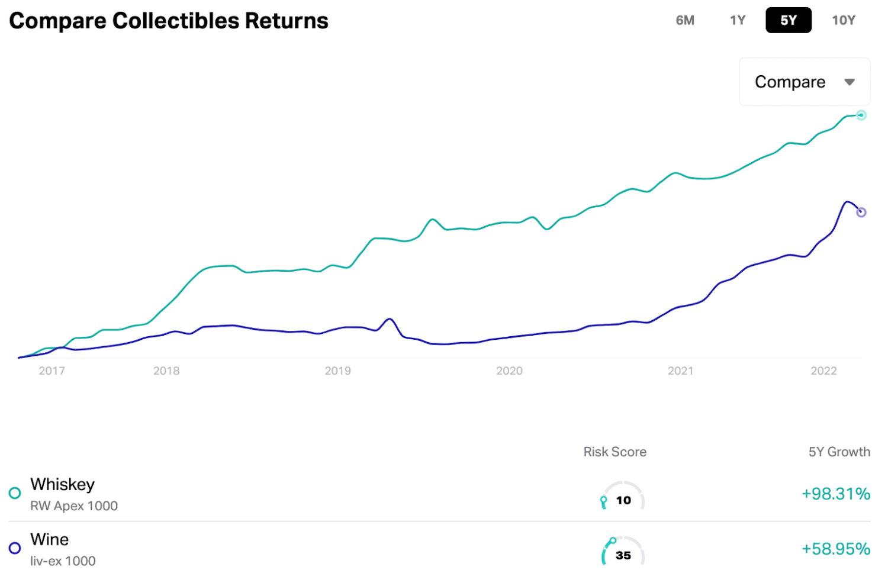Click the Compare dropdown arrow

(850, 82)
